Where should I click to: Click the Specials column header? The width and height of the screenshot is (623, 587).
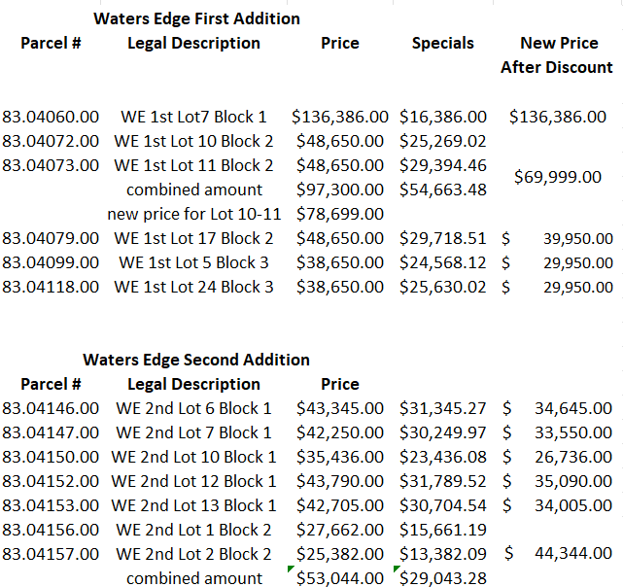[442, 43]
